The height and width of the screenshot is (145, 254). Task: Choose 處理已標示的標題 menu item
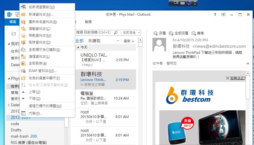47,106
